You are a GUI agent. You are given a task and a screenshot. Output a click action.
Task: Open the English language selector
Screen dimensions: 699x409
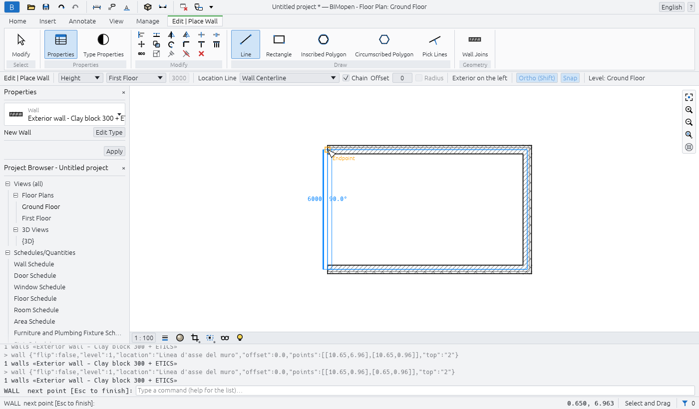tap(672, 7)
